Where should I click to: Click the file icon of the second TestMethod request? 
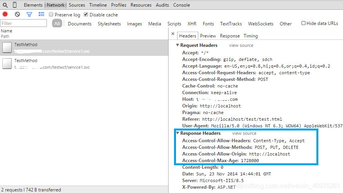pos(7,64)
